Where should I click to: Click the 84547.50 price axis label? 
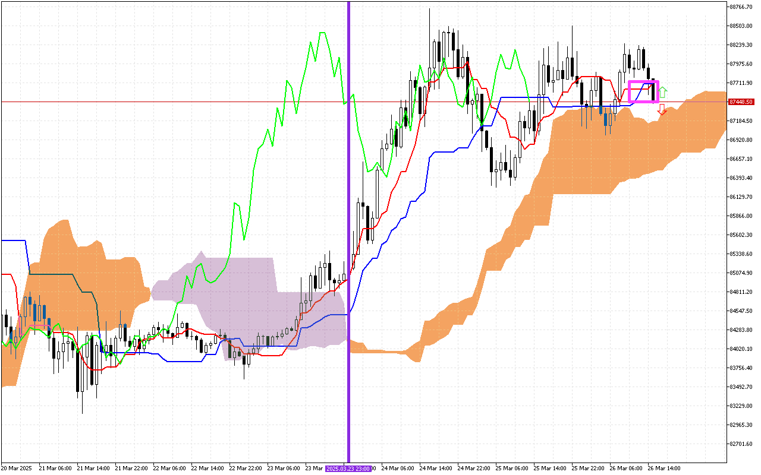tap(741, 311)
